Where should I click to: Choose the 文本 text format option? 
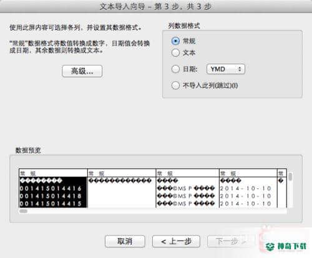(x=175, y=52)
